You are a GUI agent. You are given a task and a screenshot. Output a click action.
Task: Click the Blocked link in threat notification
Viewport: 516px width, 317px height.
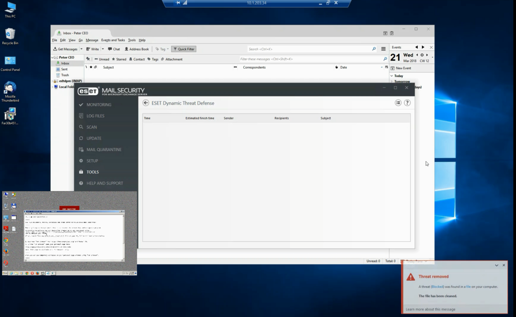coord(437,287)
